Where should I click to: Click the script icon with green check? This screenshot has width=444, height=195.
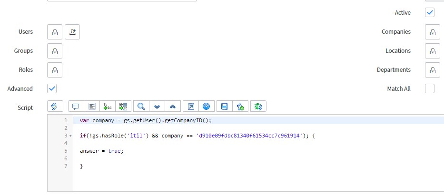point(240,107)
